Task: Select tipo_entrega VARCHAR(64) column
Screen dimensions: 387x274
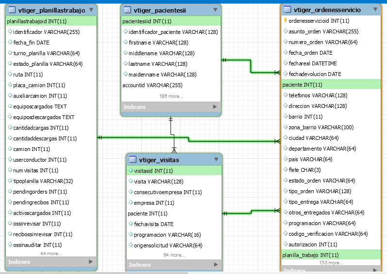Action: [331, 202]
